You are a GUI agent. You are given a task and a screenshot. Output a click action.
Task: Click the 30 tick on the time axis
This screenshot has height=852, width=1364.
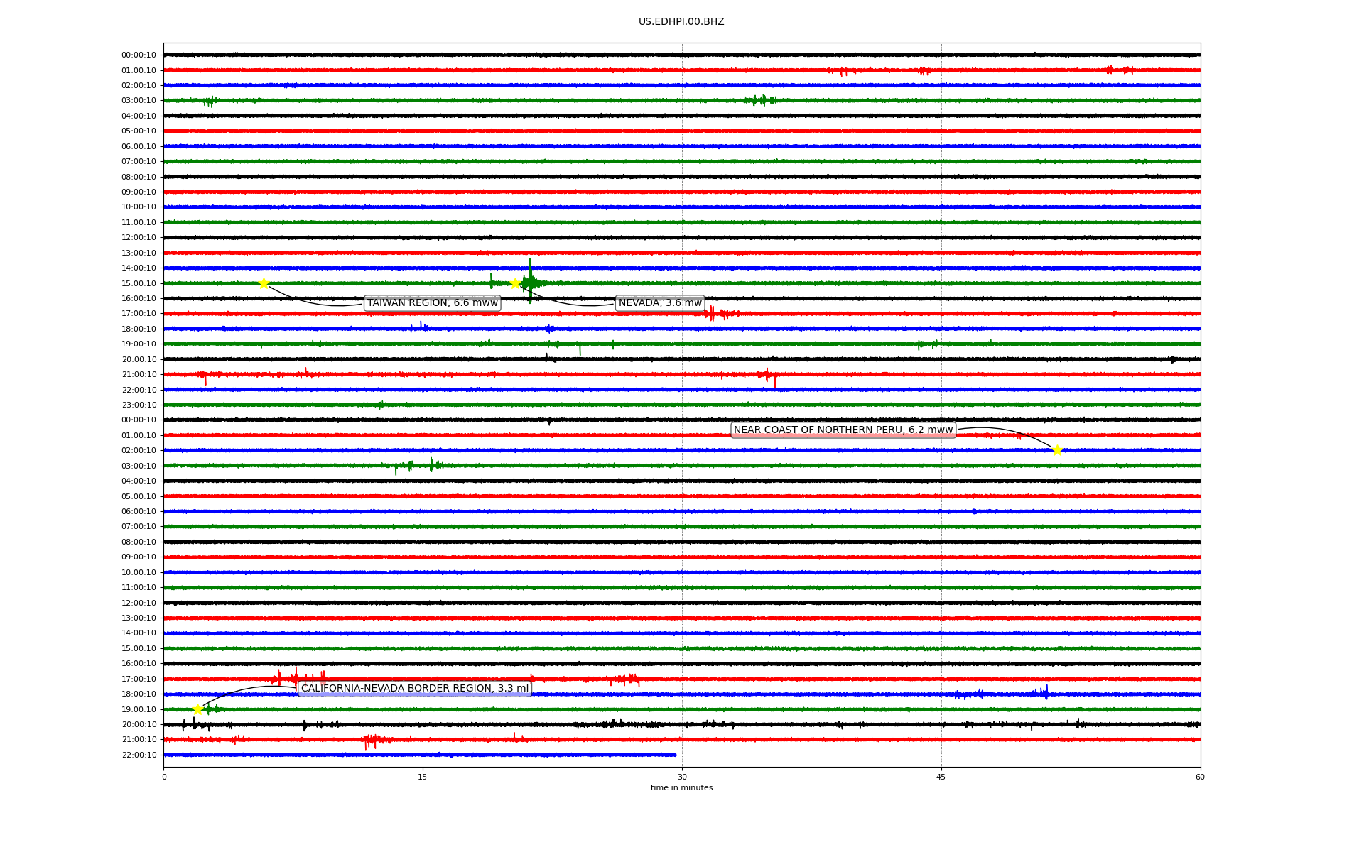point(682,777)
